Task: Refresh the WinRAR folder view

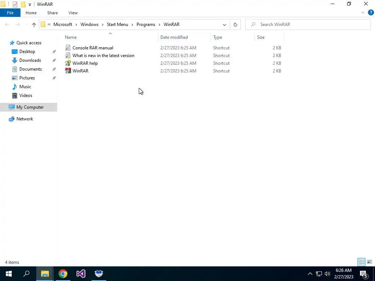Action: (x=235, y=25)
